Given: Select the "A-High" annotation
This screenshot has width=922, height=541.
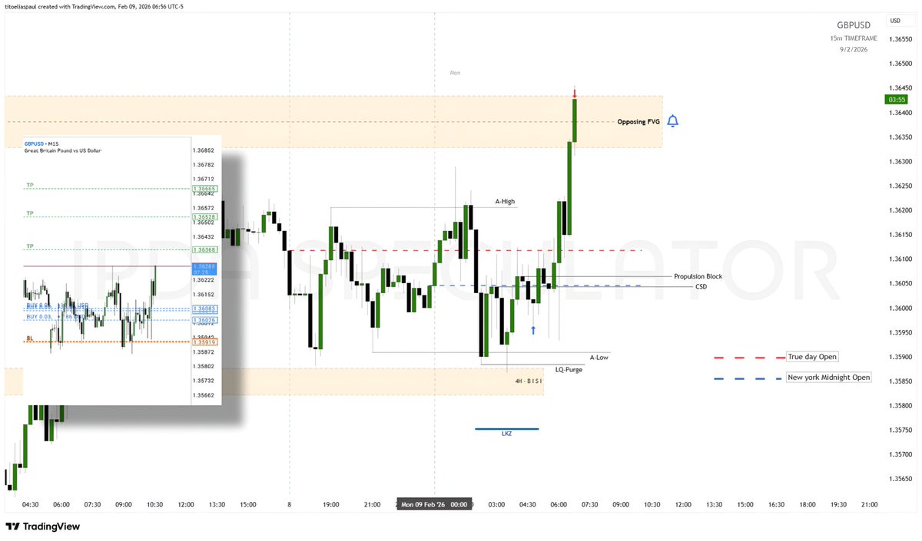Looking at the screenshot, I should (x=505, y=202).
